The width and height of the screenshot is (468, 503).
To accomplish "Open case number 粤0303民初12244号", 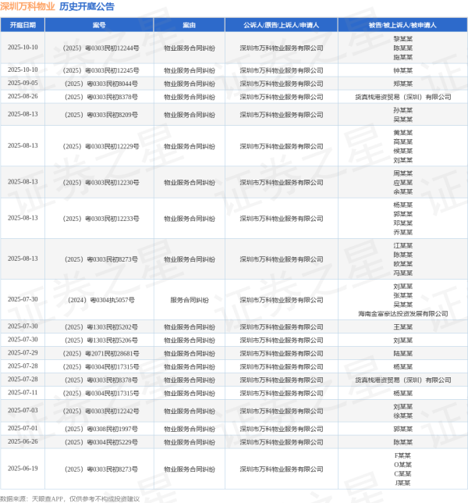I will [x=99, y=48].
